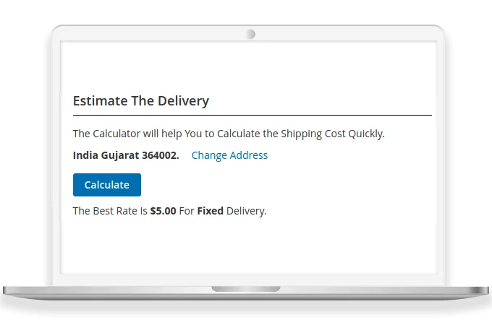492x325 pixels.
Task: Click the laptop webcam at the top bezel
Action: pos(250,34)
